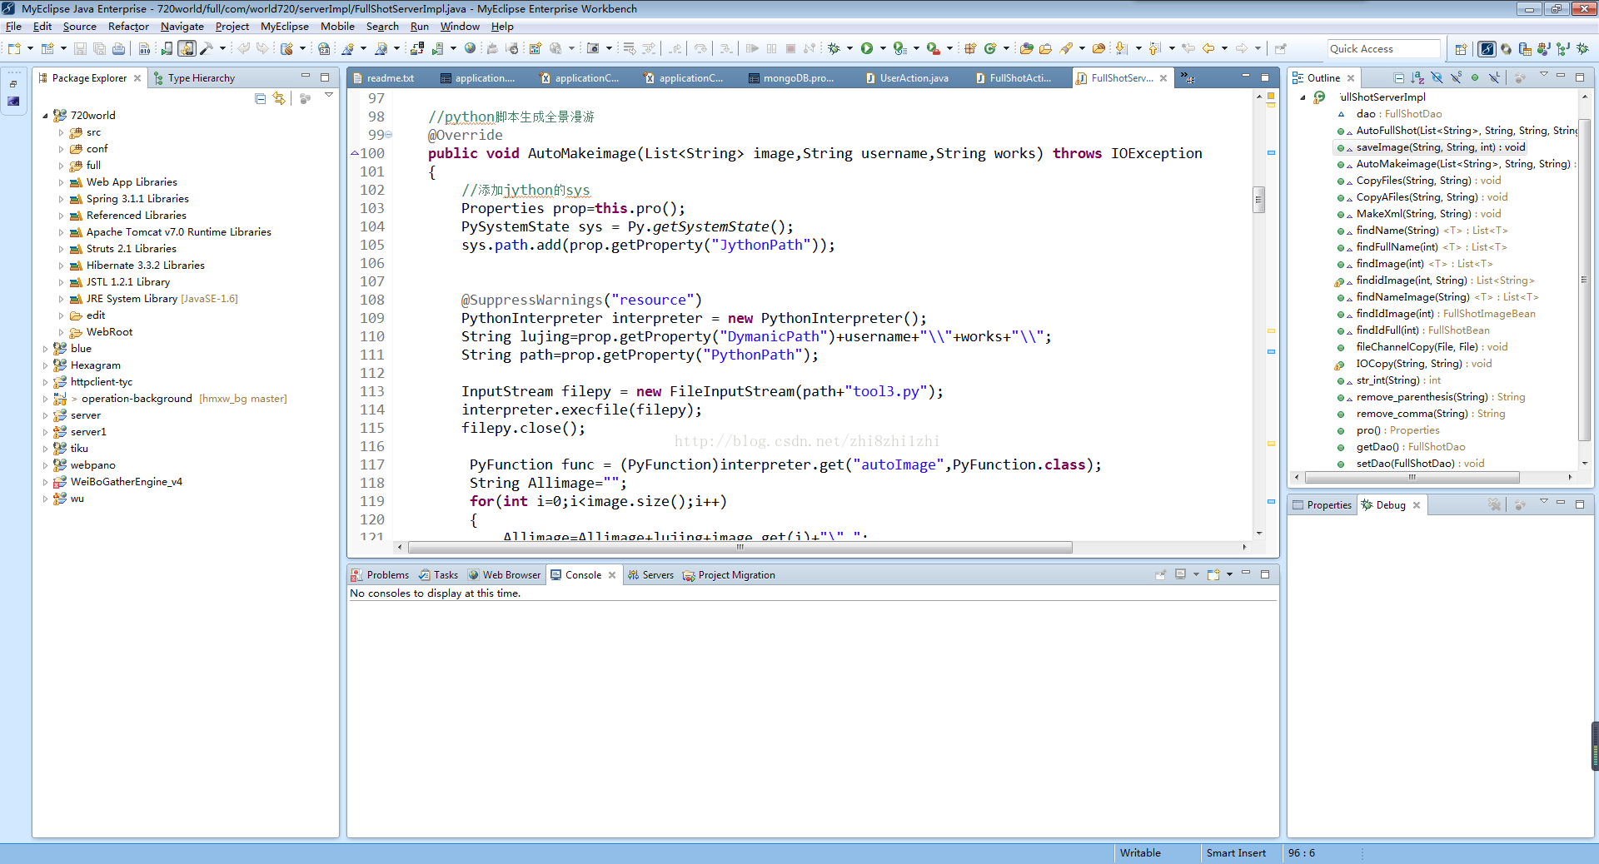This screenshot has width=1599, height=864.
Task: Select saveImage method in Outline
Action: [x=1441, y=147]
